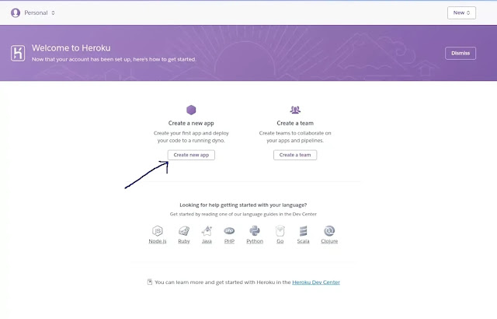This screenshot has width=497, height=319.
Task: Open the New dropdown button
Action: (461, 12)
